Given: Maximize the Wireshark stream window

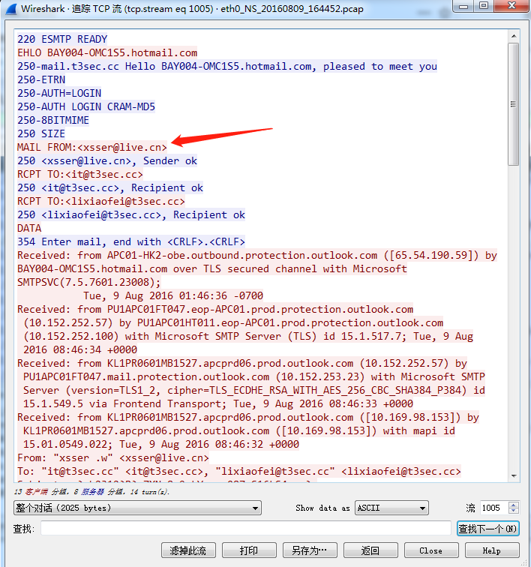Looking at the screenshot, I should (x=484, y=6).
